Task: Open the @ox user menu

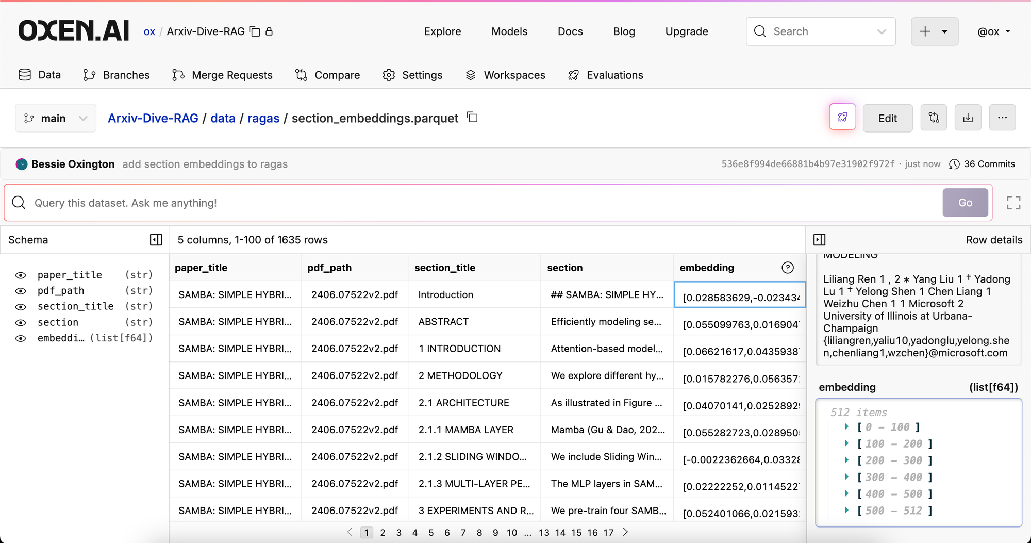Action: coord(994,31)
